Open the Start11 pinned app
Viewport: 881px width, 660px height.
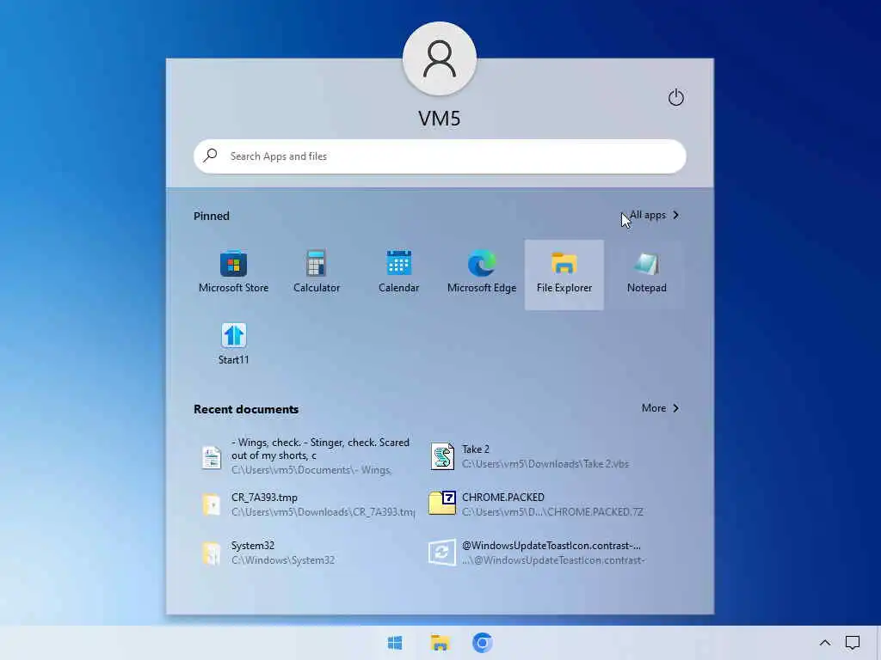(x=234, y=345)
